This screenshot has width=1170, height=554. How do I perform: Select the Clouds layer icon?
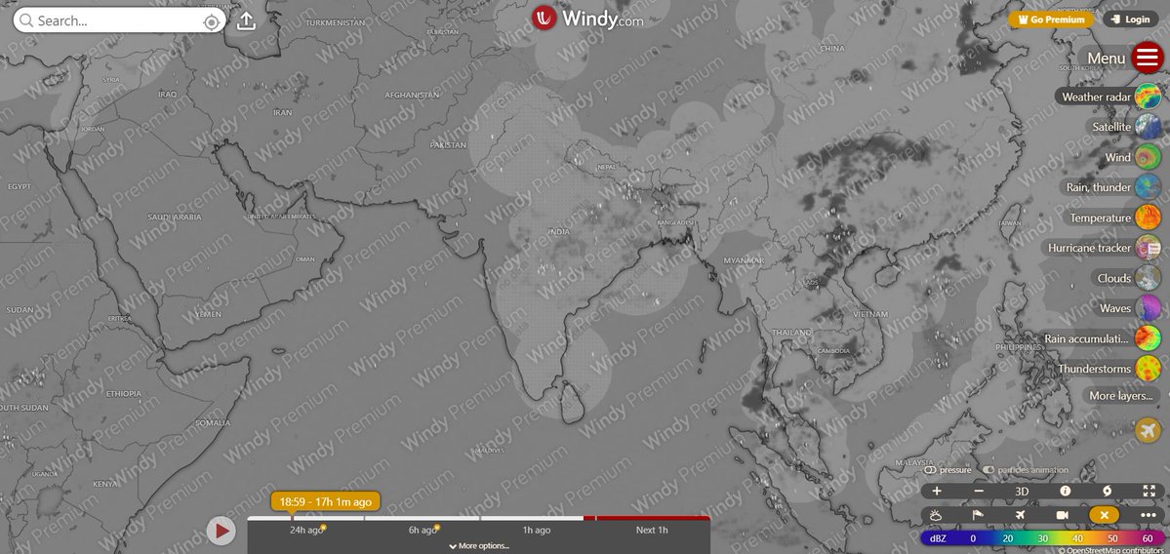[x=1148, y=278]
